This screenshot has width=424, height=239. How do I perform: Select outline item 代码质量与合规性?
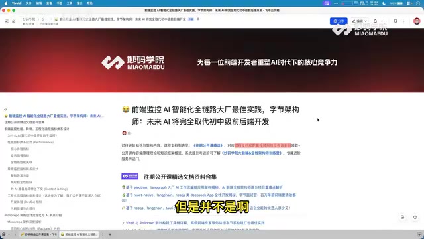tap(23, 208)
